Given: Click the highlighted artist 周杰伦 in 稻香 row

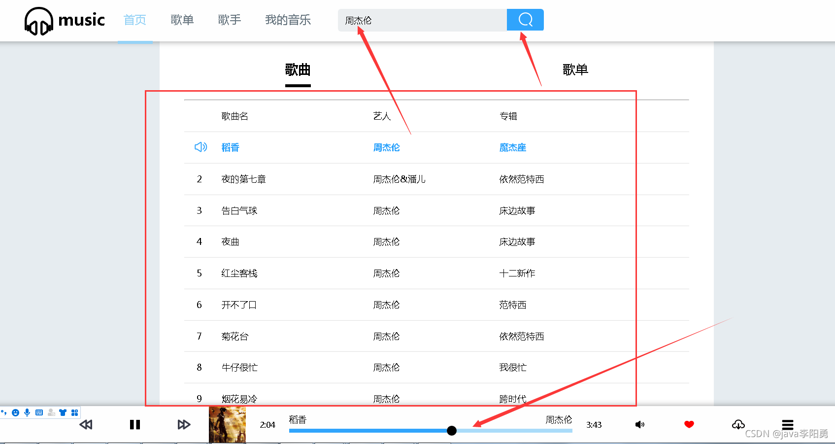Looking at the screenshot, I should pyautogui.click(x=386, y=147).
